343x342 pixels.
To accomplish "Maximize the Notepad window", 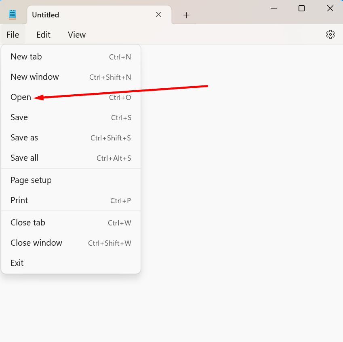I will [301, 8].
